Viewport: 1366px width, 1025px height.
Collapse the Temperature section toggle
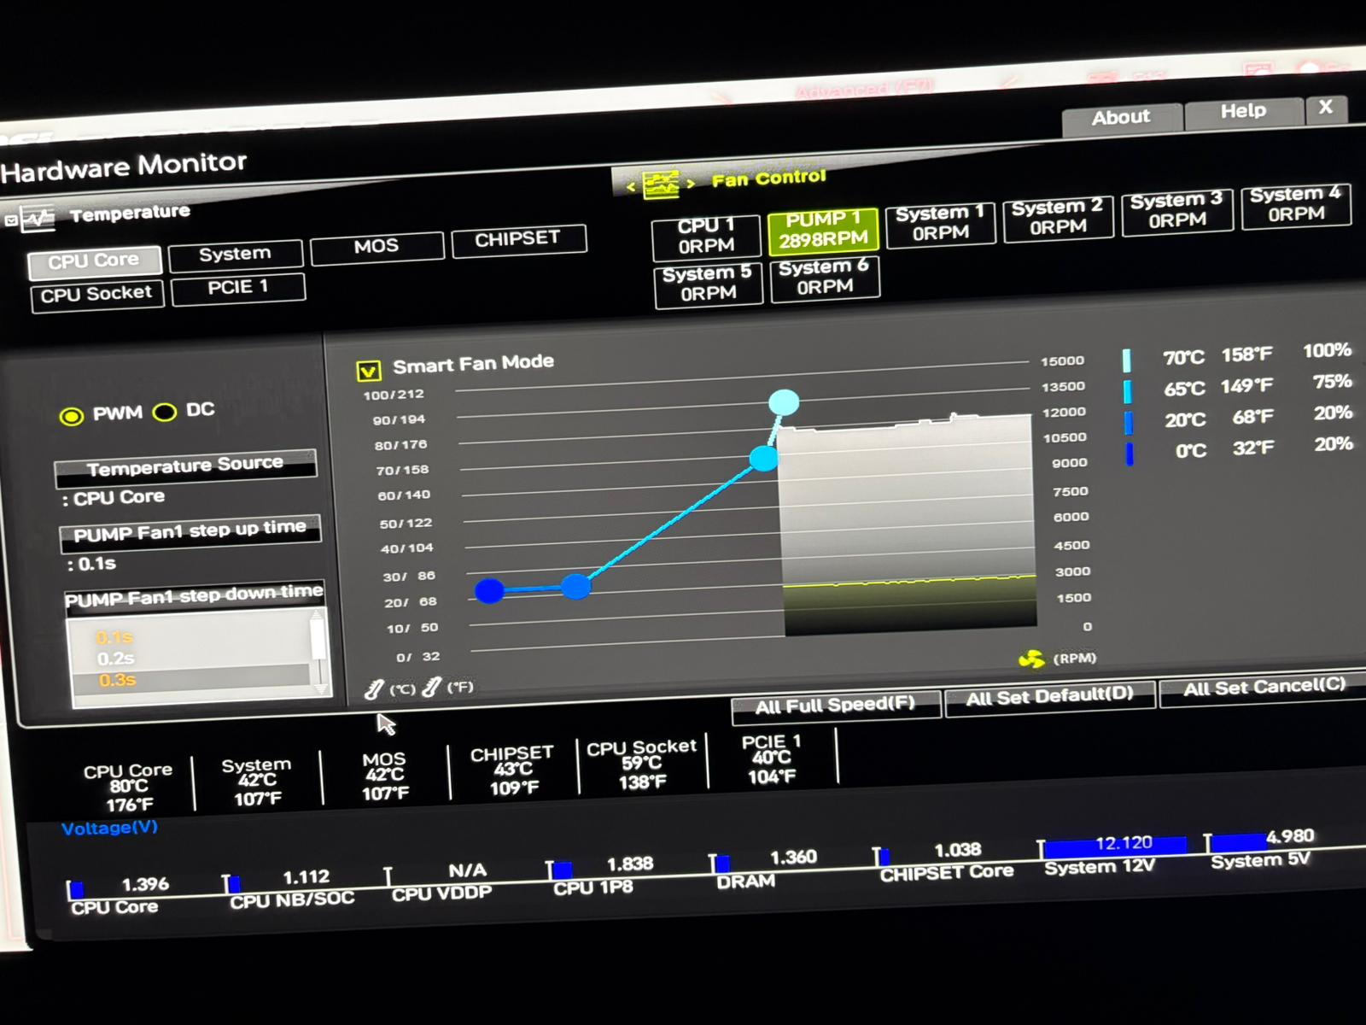[10, 220]
